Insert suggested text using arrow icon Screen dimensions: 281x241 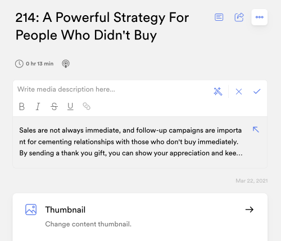coord(256,130)
